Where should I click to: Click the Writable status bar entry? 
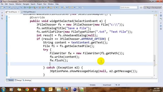(92, 85)
